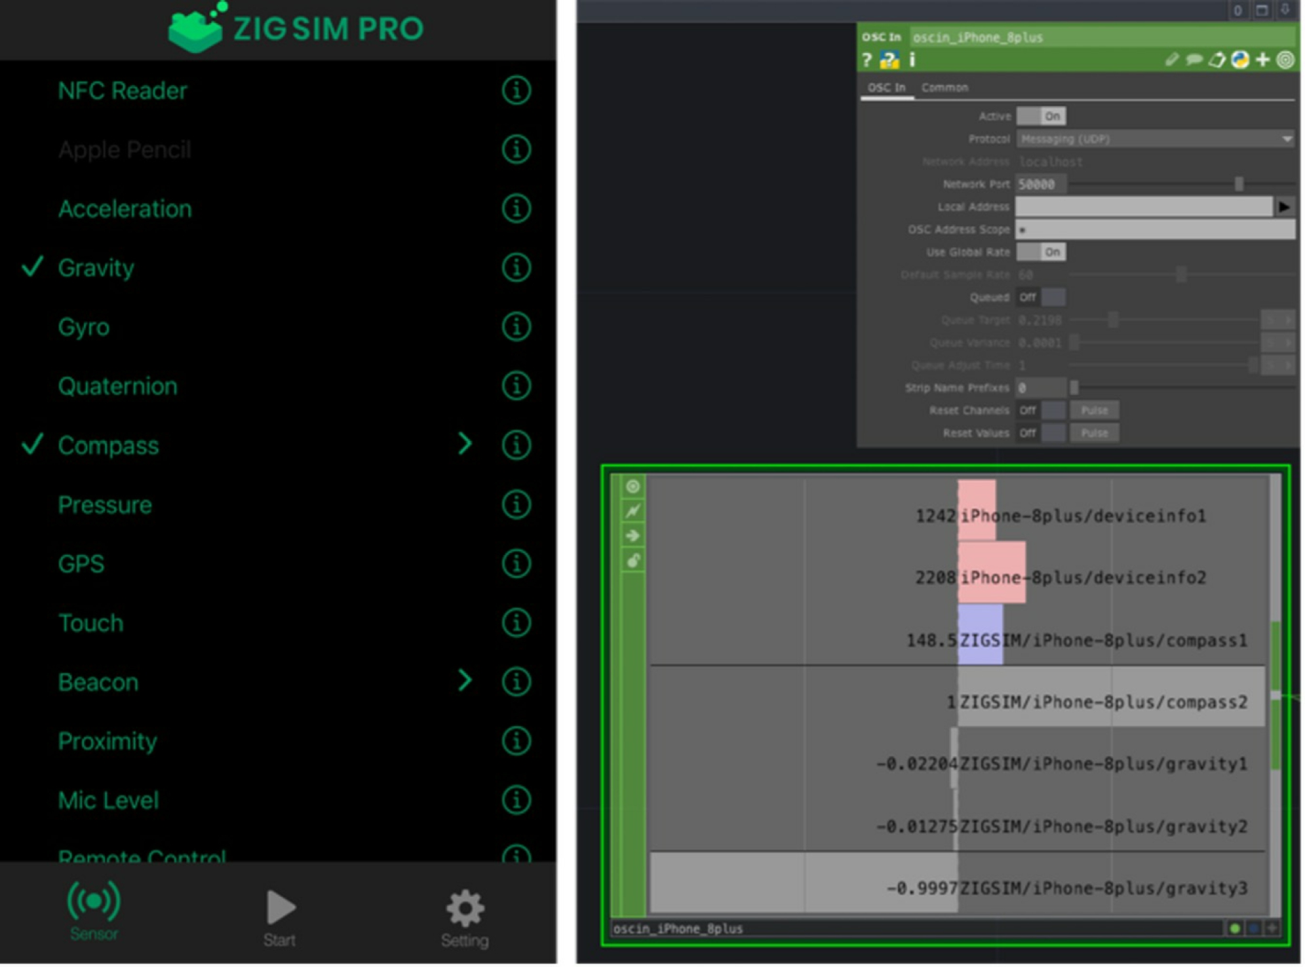This screenshot has width=1305, height=967.
Task: Switch to the Common tab
Action: (x=944, y=88)
